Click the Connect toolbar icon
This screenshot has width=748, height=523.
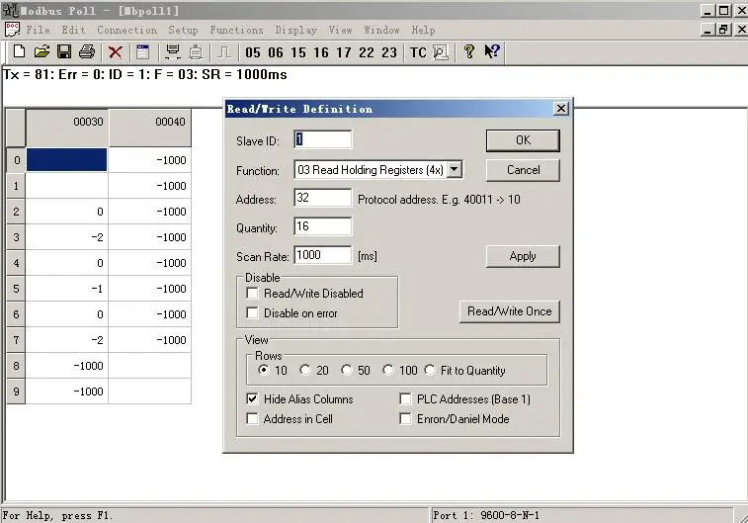point(173,51)
